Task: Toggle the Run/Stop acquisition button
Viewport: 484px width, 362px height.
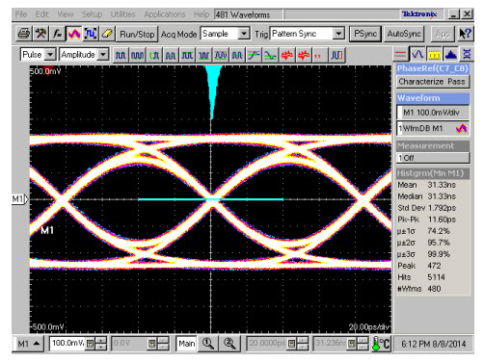Action: (x=137, y=34)
